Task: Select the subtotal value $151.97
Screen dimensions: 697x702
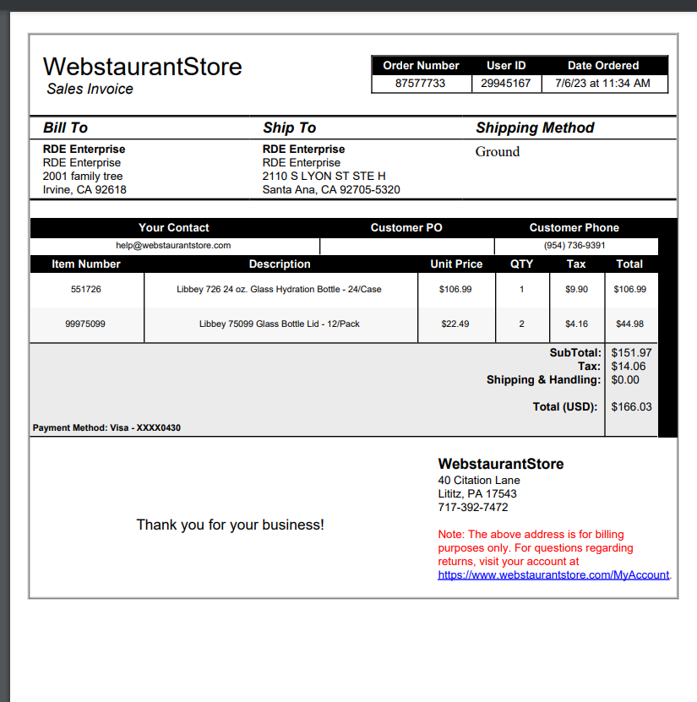Action: tap(632, 353)
